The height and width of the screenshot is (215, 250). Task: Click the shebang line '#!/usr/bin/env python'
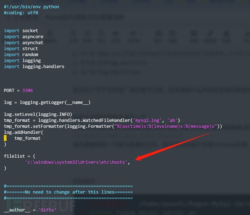coord(32,7)
